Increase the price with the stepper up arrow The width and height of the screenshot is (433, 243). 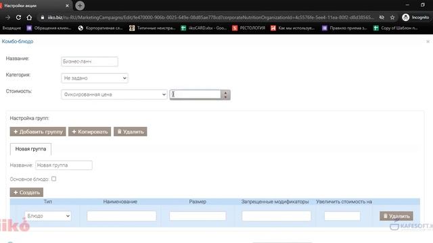pyautogui.click(x=225, y=92)
